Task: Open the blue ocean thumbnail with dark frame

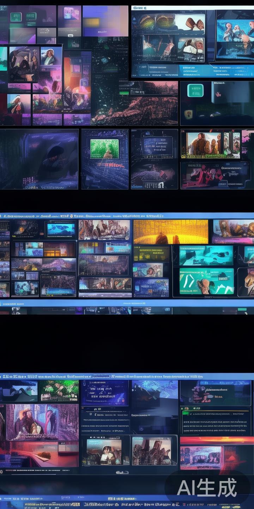Action: coord(61,230)
